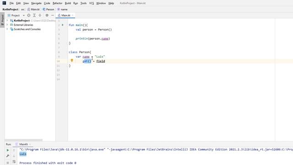Screen dimensions: 293x165
Task: Click the name property breadcrumb
Action: [62, 9]
